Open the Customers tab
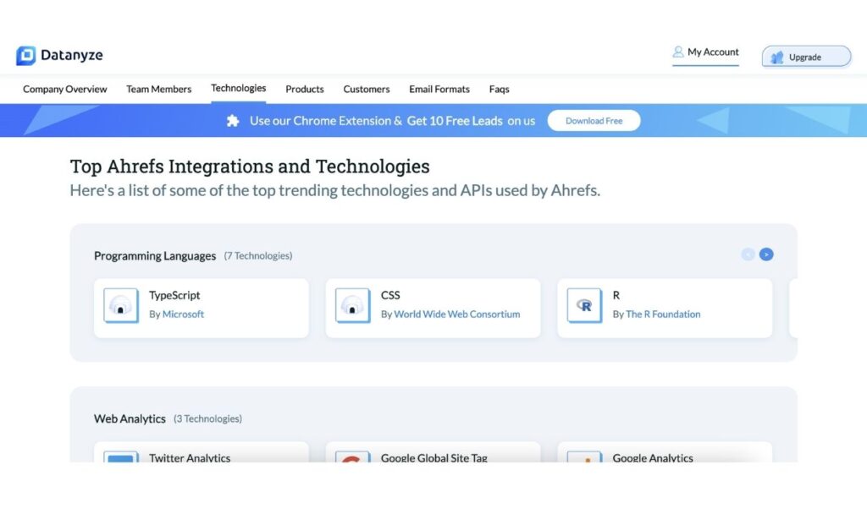Viewport: 867px width, 514px height. [x=366, y=89]
